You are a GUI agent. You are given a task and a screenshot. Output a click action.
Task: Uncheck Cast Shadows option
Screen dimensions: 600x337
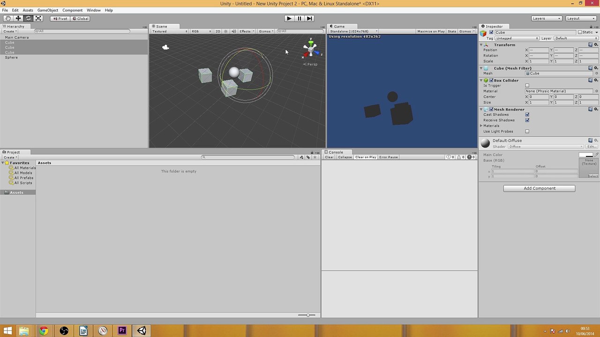click(x=527, y=115)
